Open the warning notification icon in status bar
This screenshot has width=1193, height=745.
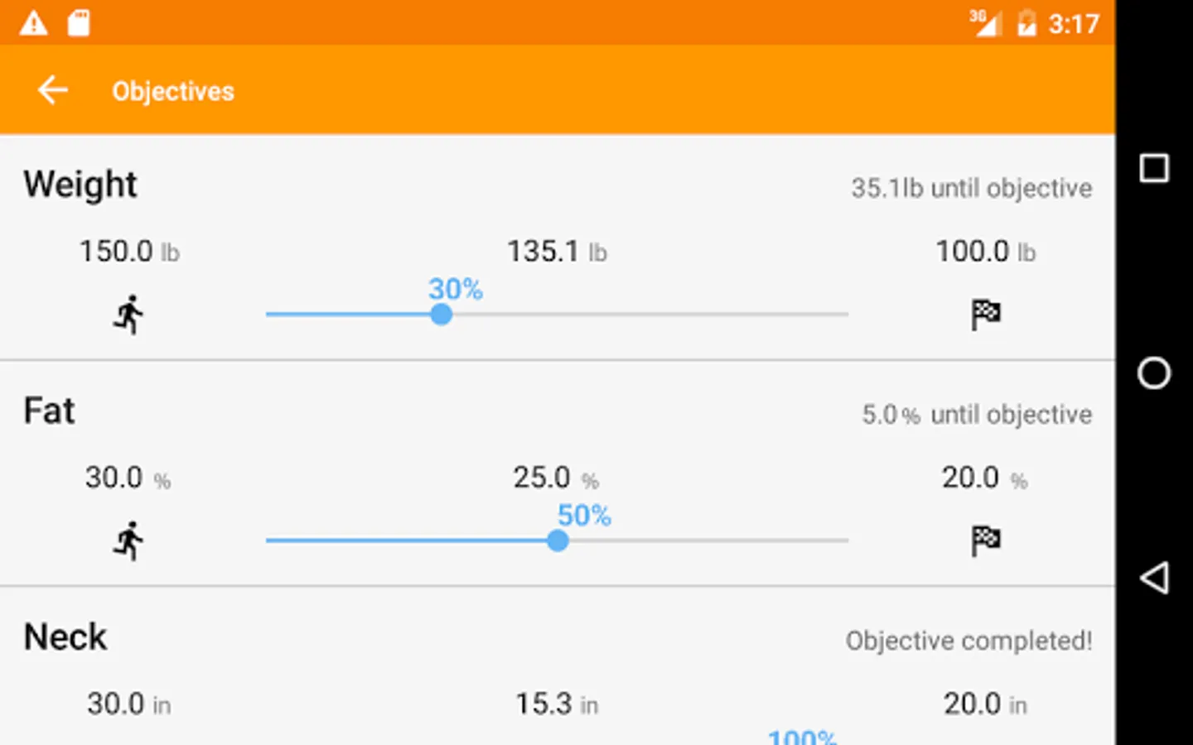(34, 22)
